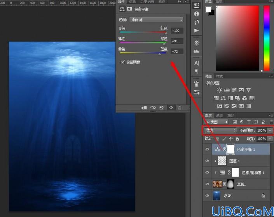Add an Exposure adjustment
274x217 pixels.
(241, 90)
